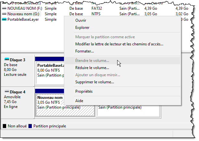Open Propriétés from the context menu
This screenshot has height=141, width=199.
(x=84, y=91)
